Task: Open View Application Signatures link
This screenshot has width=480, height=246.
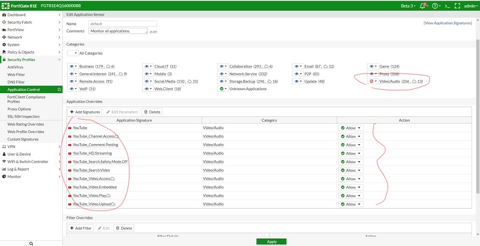Action: [x=448, y=23]
